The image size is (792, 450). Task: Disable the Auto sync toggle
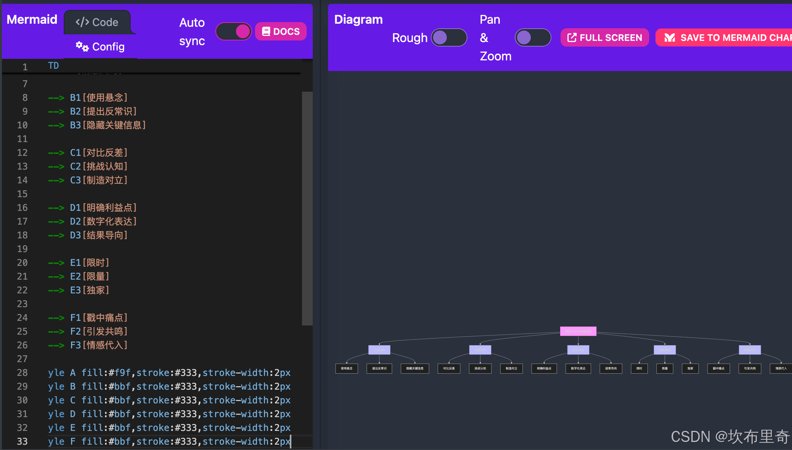pos(233,31)
